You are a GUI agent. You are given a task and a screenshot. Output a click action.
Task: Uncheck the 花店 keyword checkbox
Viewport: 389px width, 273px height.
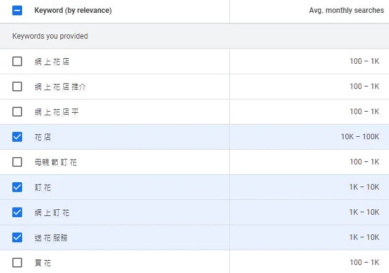tap(17, 137)
